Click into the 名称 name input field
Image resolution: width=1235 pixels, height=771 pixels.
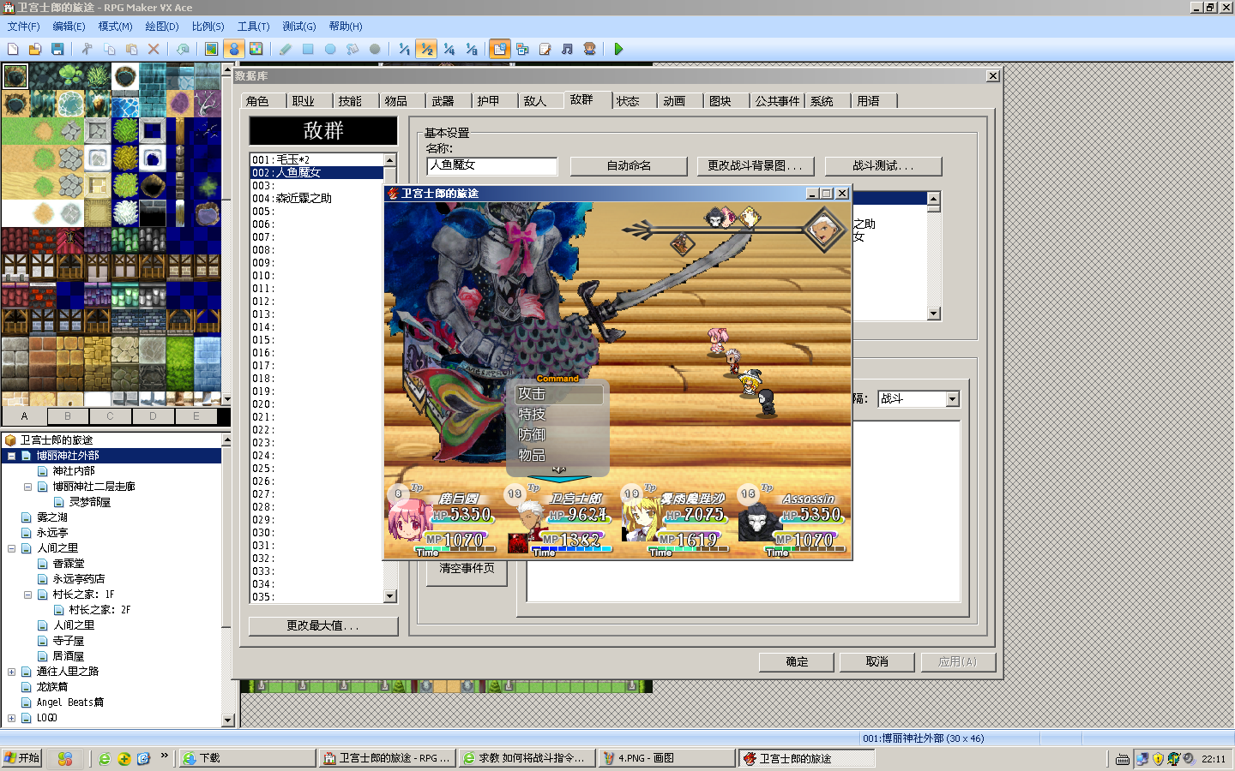(492, 165)
